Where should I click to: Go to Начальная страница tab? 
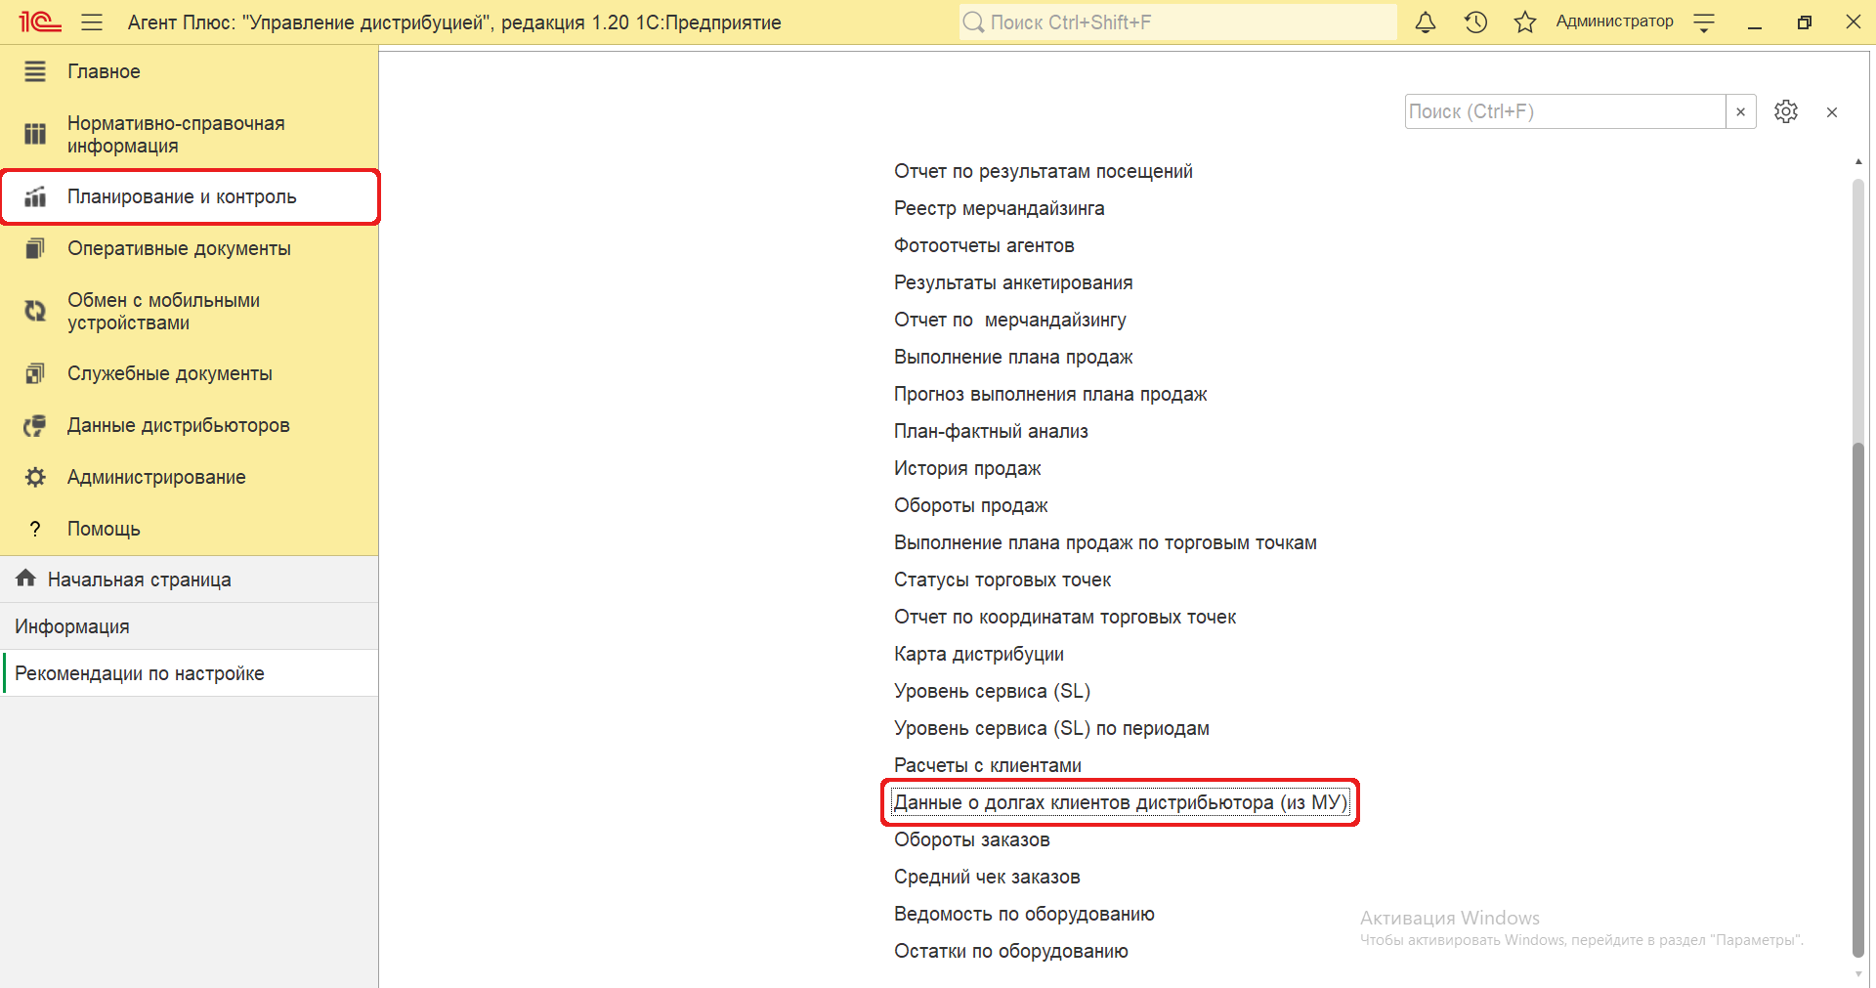point(190,580)
